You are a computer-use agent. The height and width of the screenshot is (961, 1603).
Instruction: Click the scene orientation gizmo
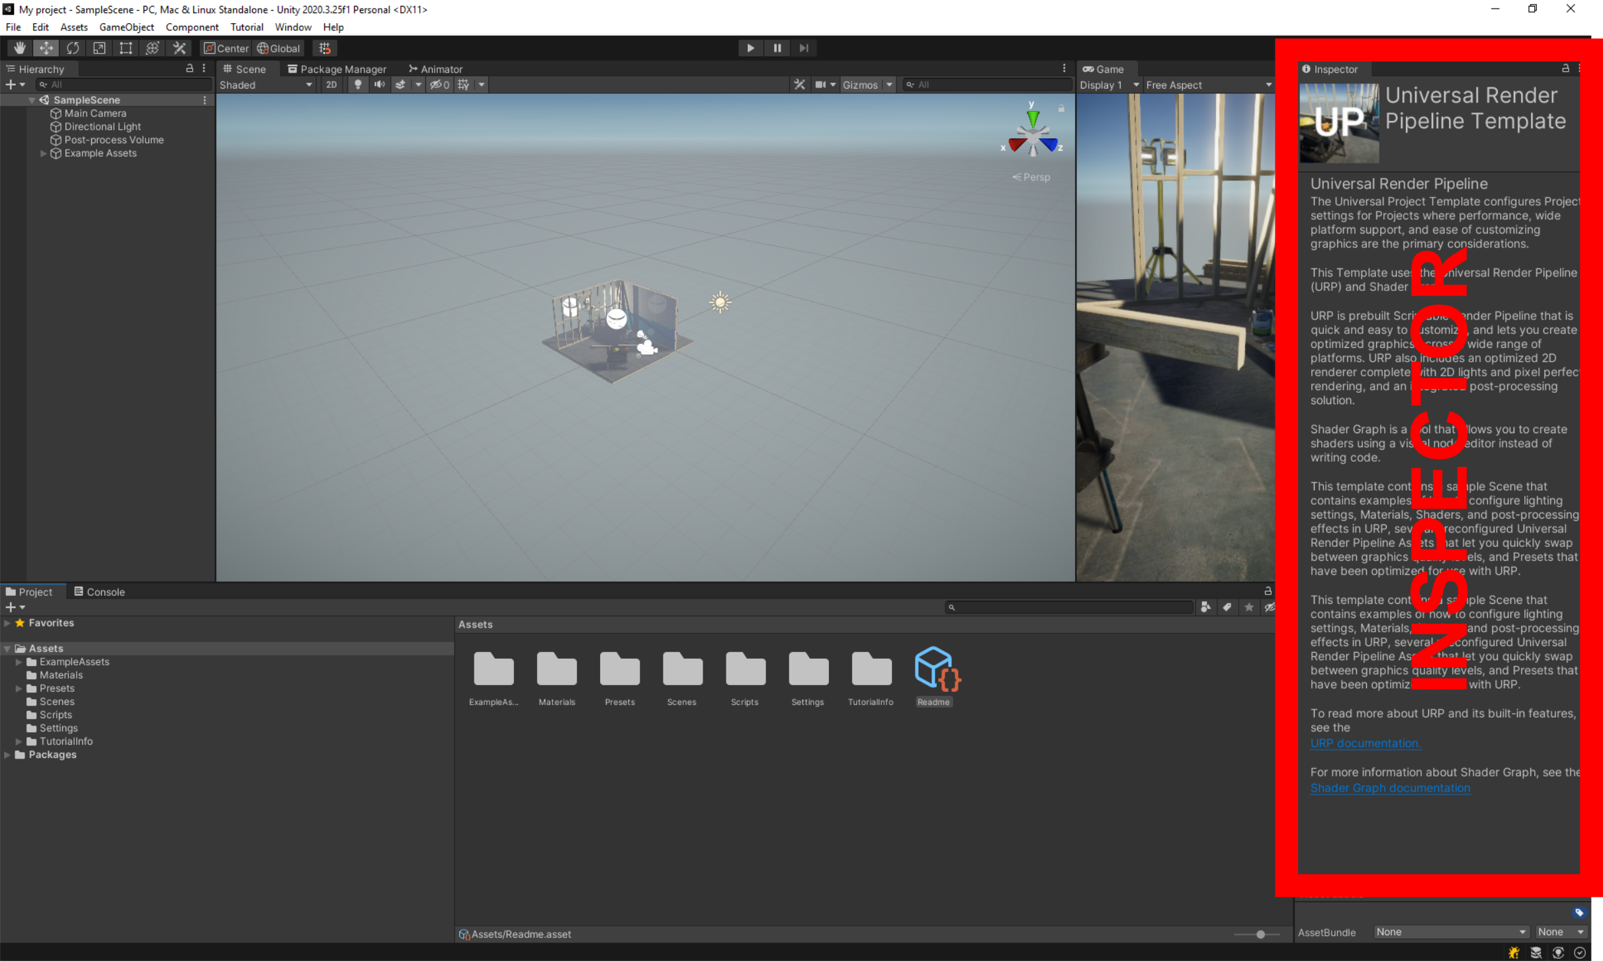point(1032,136)
